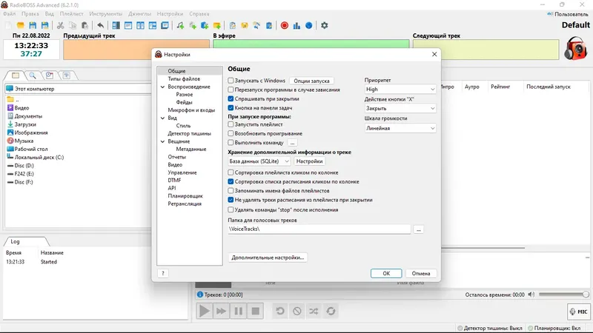Uncheck 'Кнопка на панели задач' checkbox
The image size is (593, 333).
(231, 107)
